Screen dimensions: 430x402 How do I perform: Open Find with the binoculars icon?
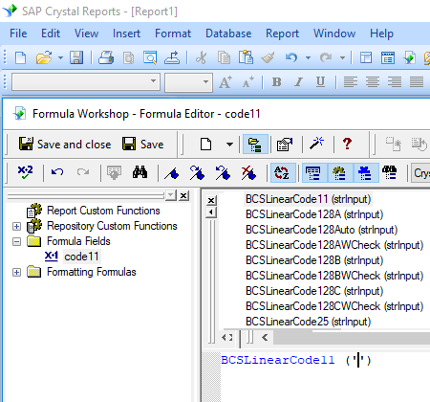pyautogui.click(x=140, y=172)
